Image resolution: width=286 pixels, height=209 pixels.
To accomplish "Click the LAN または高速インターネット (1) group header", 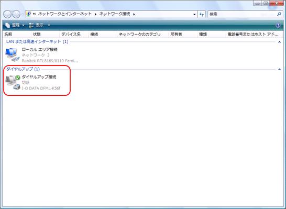I will [37, 41].
